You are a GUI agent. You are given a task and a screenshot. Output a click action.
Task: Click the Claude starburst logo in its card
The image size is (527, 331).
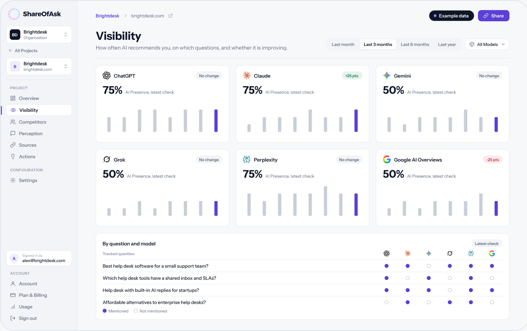[x=247, y=76]
